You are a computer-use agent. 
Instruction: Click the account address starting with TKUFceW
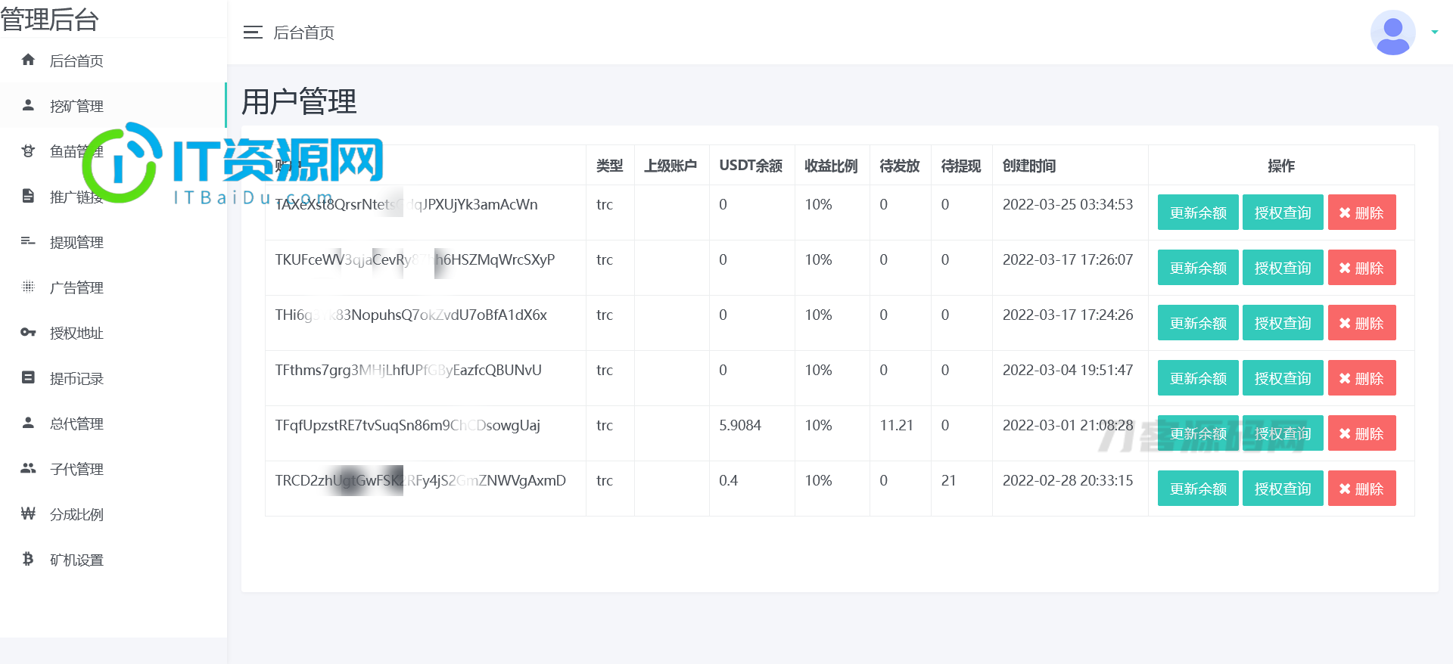coord(415,259)
